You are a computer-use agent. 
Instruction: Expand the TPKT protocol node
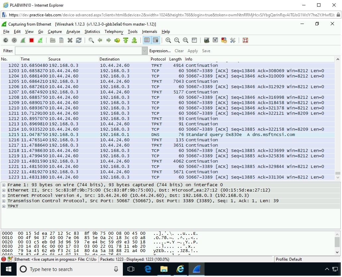4,206
